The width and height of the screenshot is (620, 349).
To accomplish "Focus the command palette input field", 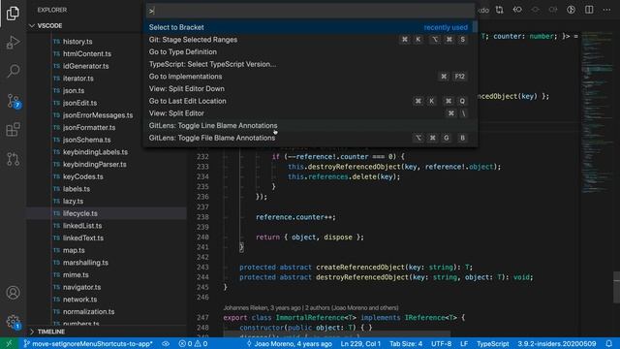I will point(310,11).
